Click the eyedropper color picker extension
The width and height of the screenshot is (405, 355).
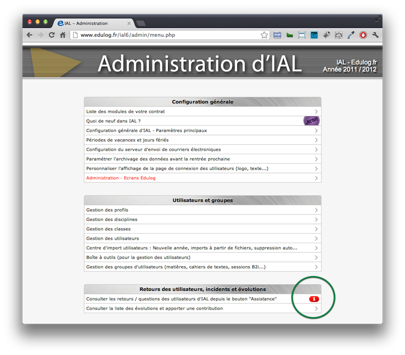pos(351,35)
